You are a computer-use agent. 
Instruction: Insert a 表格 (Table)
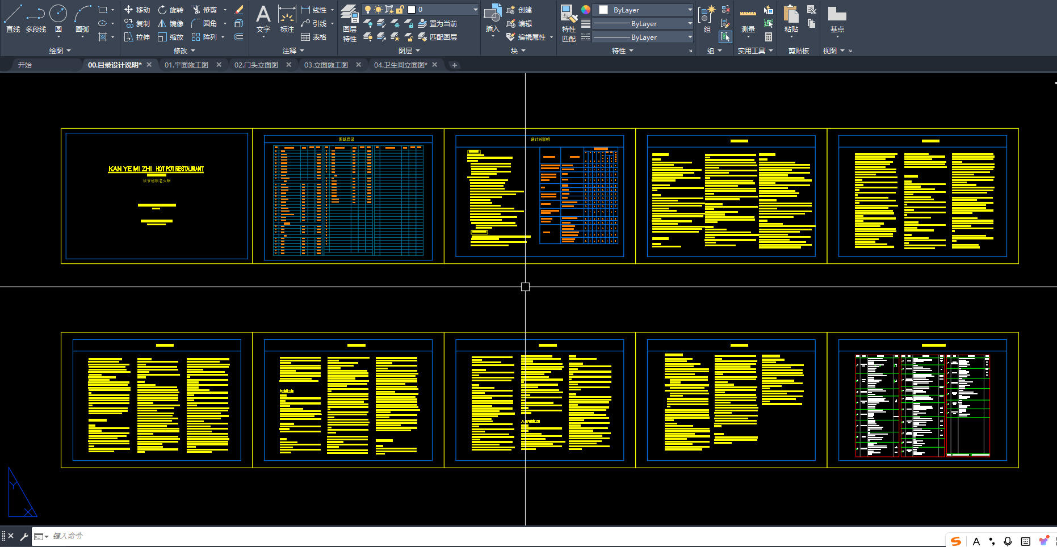point(313,37)
